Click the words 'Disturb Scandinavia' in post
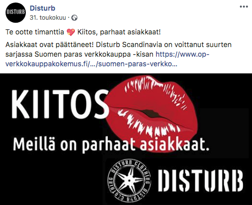Viewport: 252px width, 205px height. (129, 45)
